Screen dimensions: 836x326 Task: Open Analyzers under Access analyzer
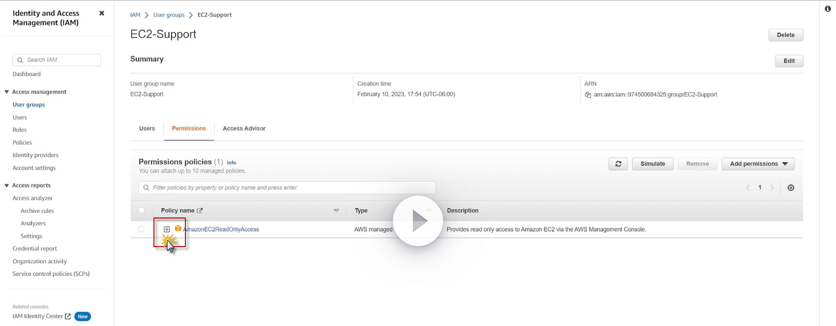pyautogui.click(x=33, y=223)
